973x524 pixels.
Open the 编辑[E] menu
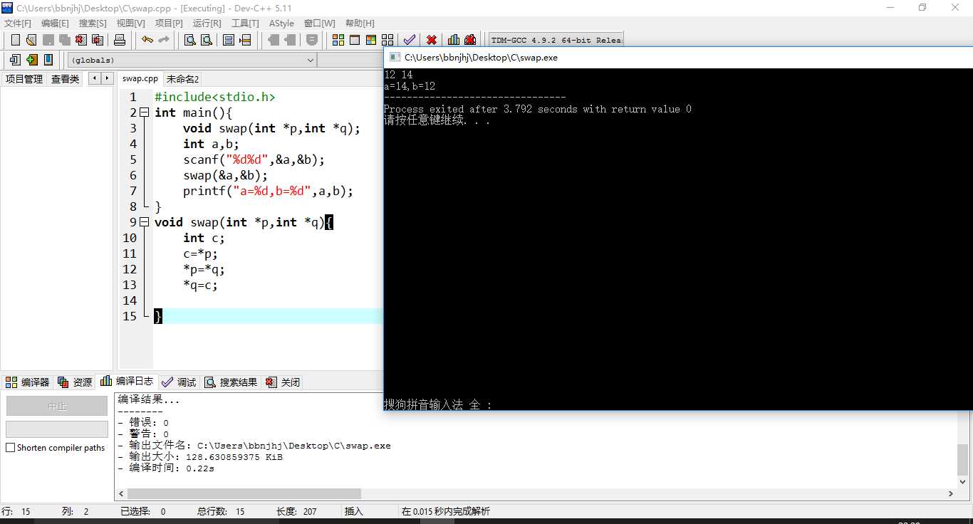coord(55,23)
